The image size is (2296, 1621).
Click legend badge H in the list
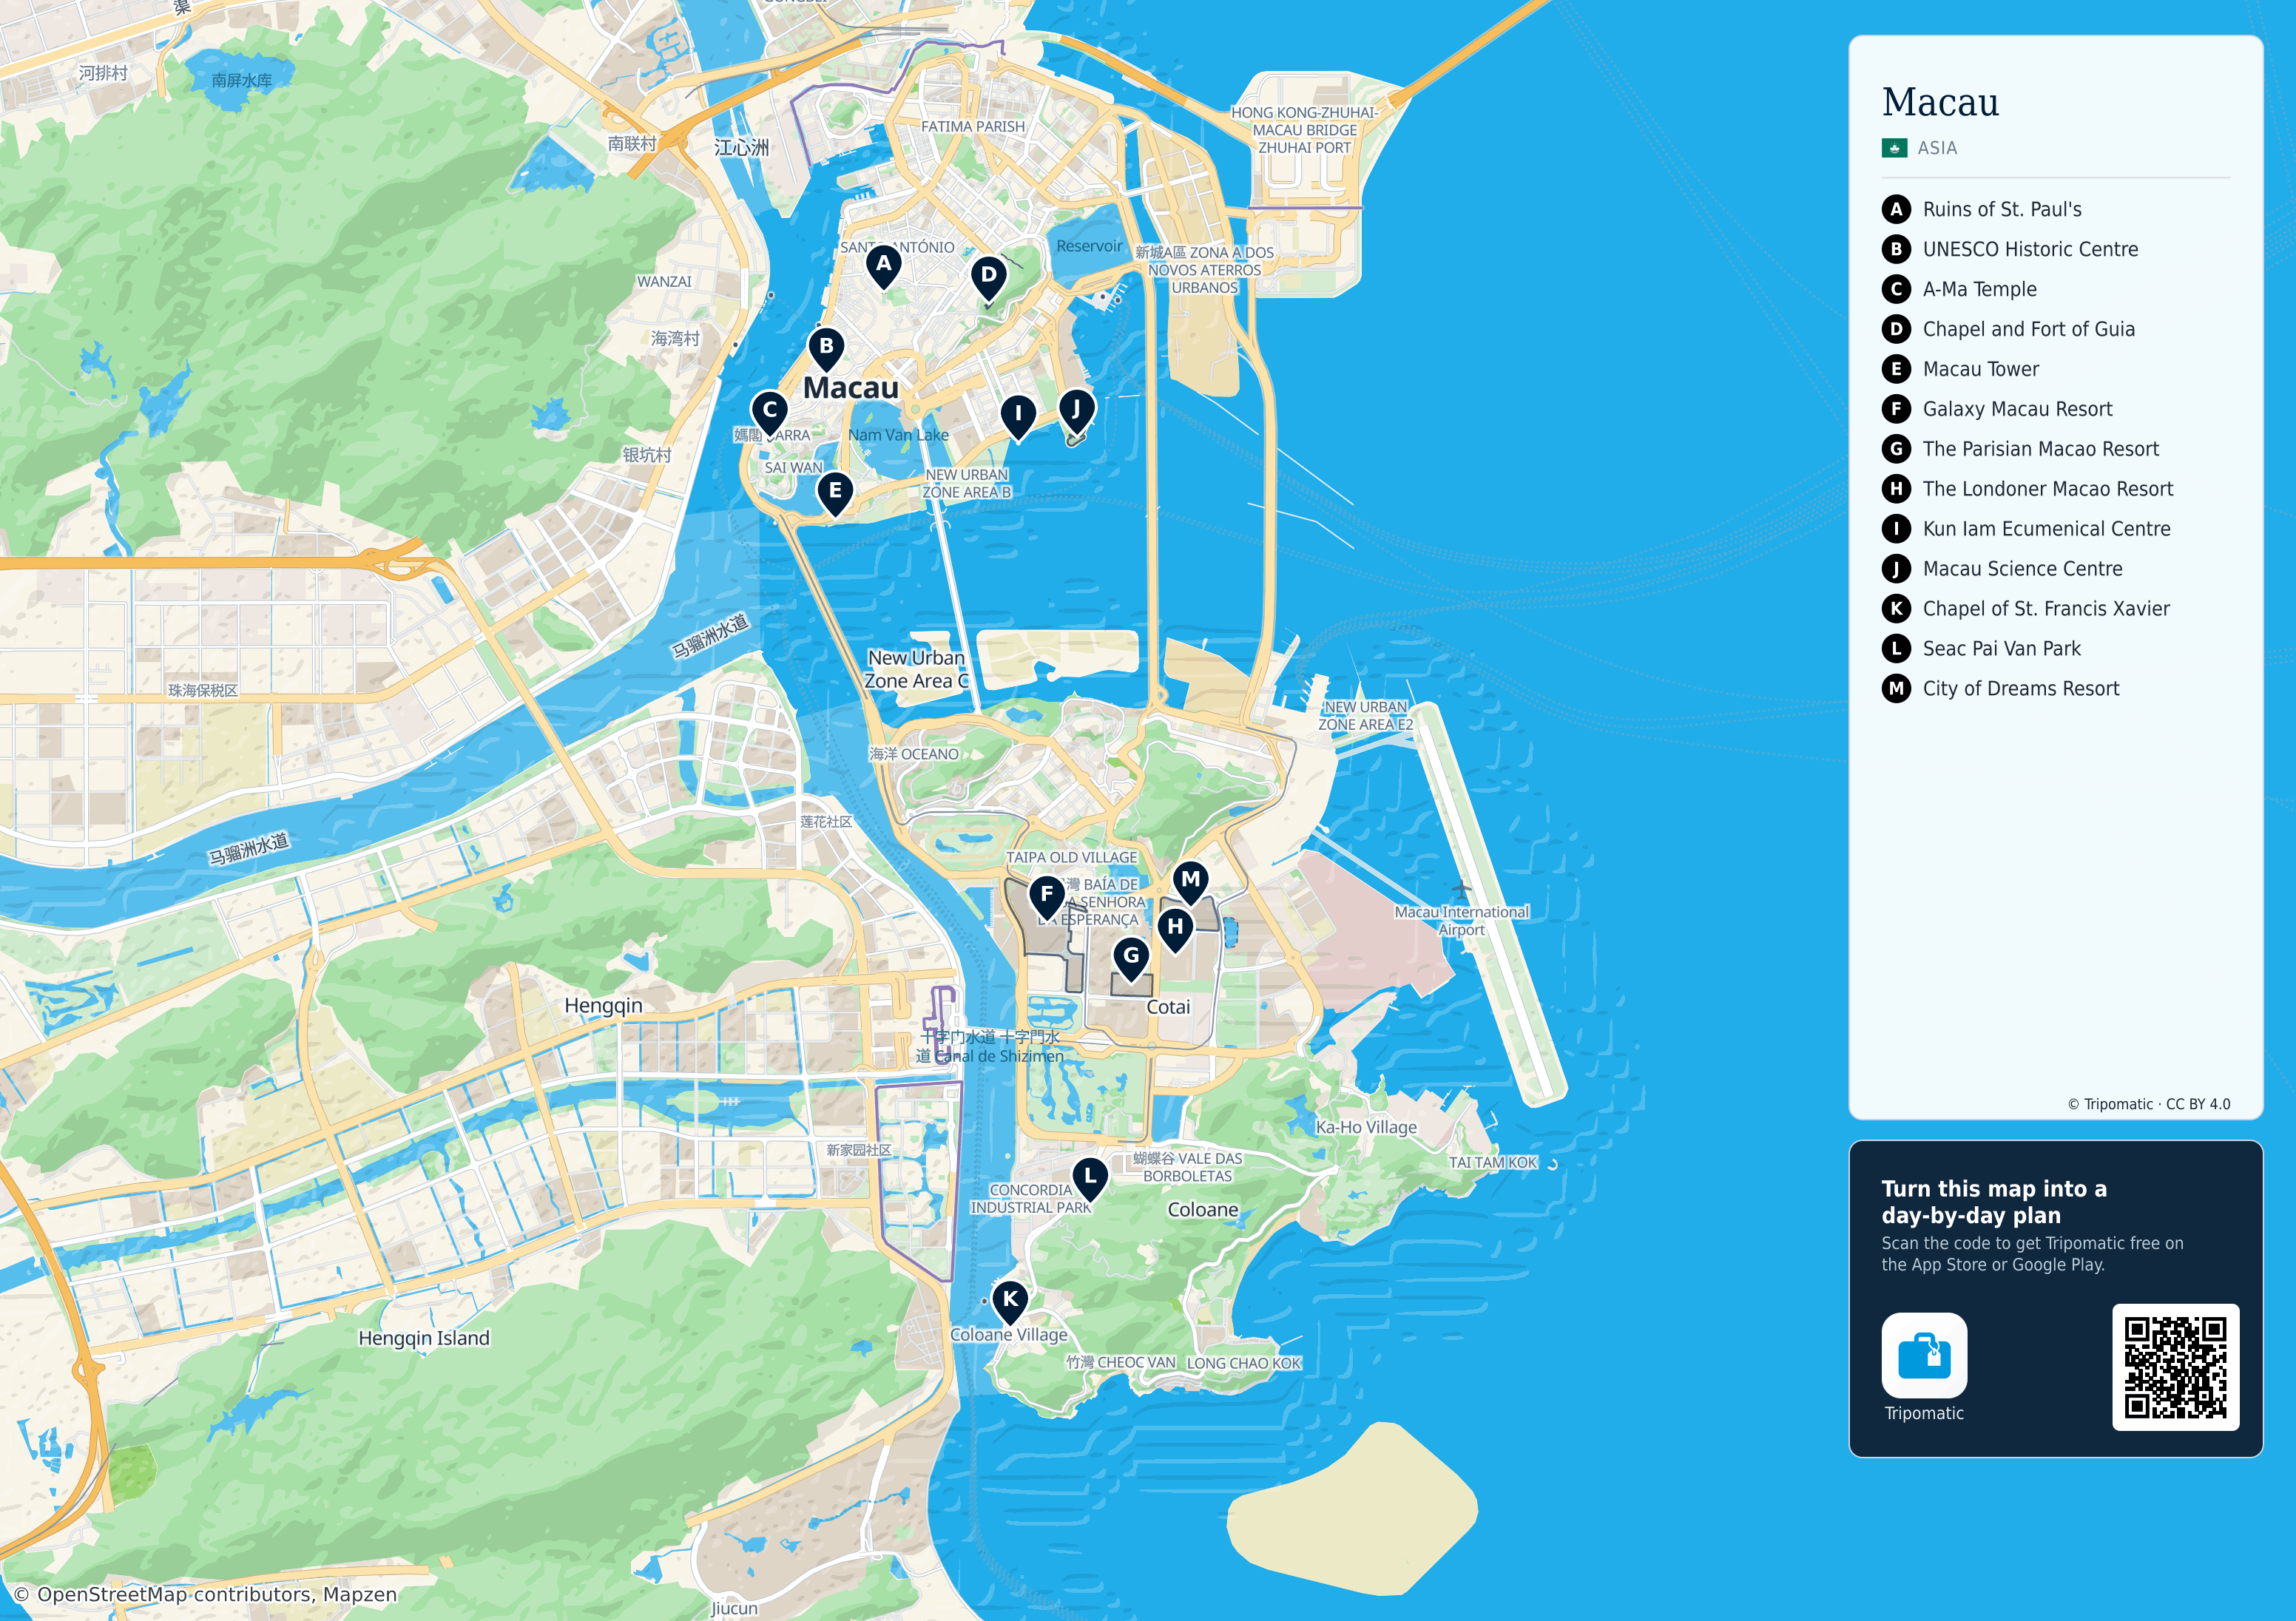pyautogui.click(x=1896, y=489)
